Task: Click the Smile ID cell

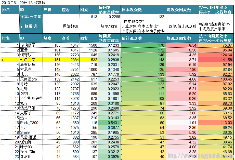Action: coord(31,132)
